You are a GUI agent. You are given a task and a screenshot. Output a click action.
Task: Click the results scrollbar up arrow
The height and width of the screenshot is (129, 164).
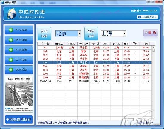point(154,47)
